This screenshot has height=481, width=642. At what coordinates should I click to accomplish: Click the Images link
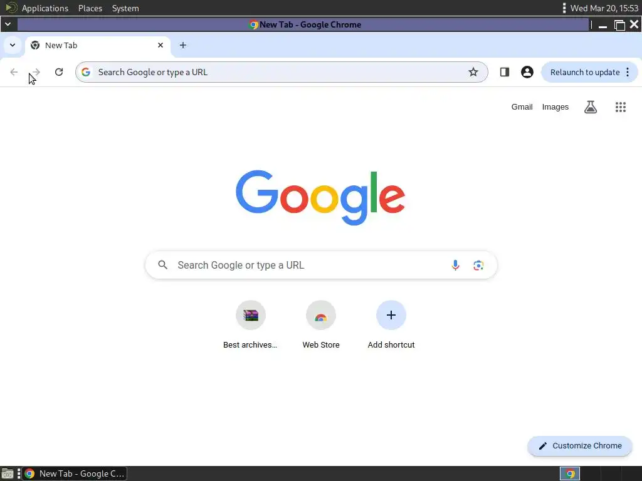pyautogui.click(x=555, y=107)
